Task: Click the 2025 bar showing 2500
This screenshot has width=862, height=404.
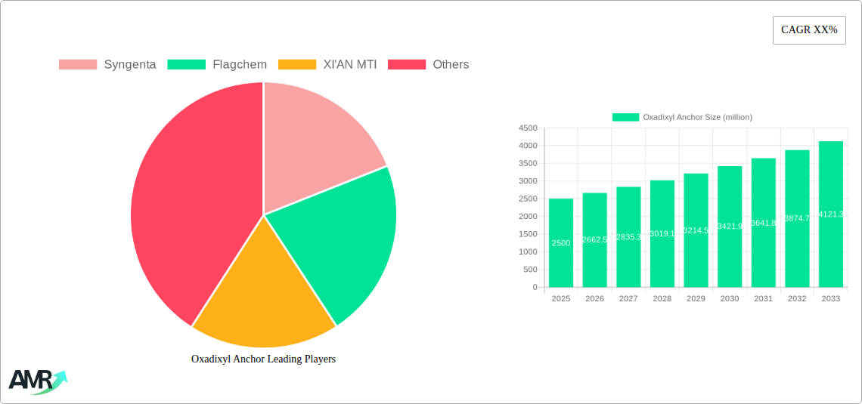Action: tap(561, 243)
